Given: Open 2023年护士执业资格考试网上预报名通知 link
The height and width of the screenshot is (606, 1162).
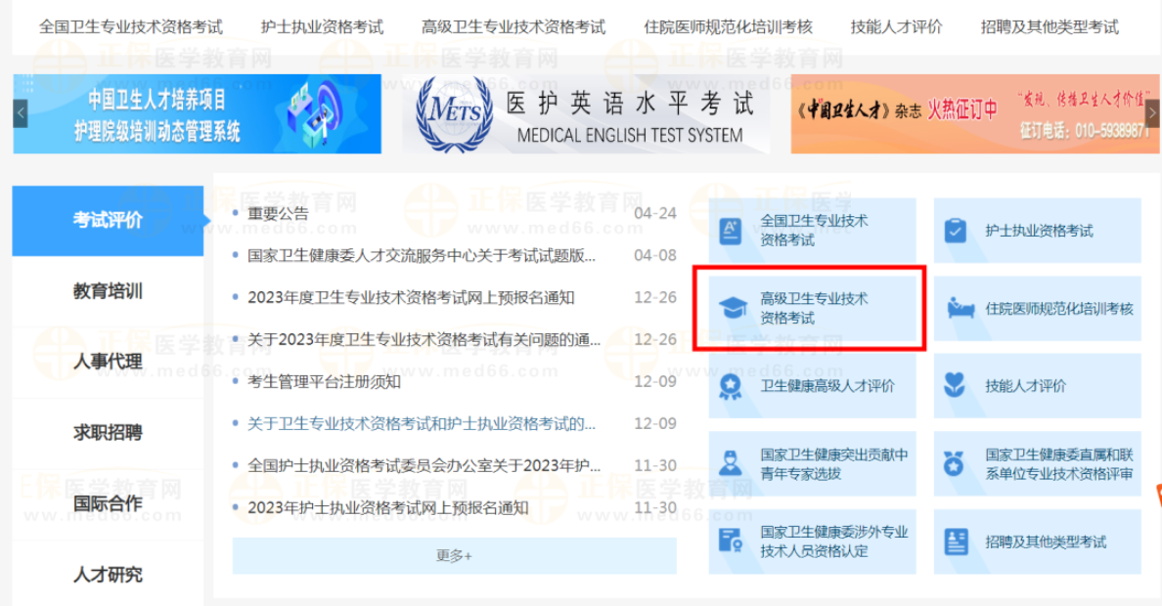Looking at the screenshot, I should click(x=388, y=507).
